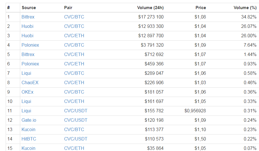Select volume value $12 933 300

151,26
